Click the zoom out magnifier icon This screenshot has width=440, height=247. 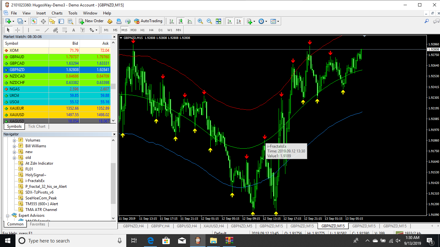[x=209, y=21]
